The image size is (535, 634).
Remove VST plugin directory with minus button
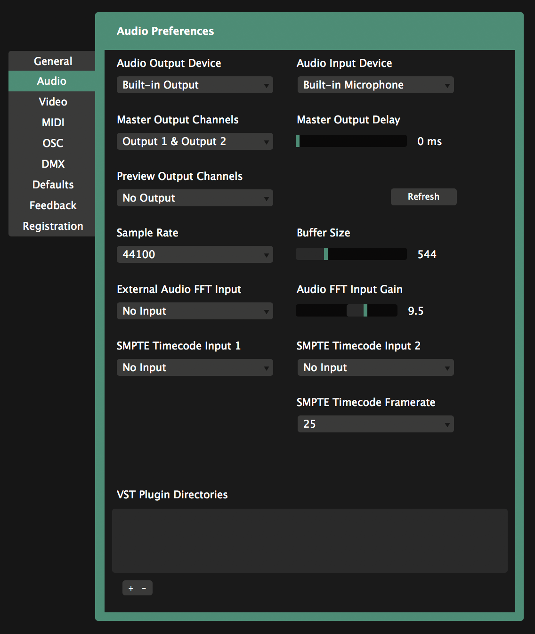coord(144,588)
